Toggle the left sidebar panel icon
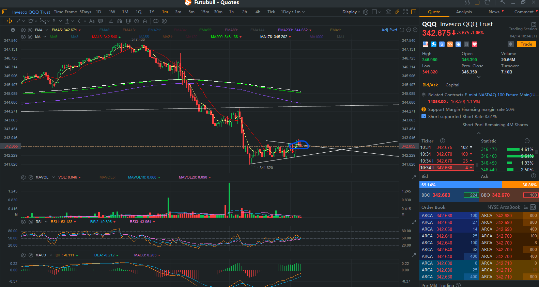This screenshot has height=287, width=539. (x=5, y=12)
